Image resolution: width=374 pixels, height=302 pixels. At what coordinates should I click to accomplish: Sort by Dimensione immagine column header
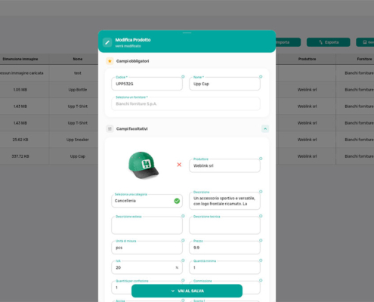[x=20, y=59]
